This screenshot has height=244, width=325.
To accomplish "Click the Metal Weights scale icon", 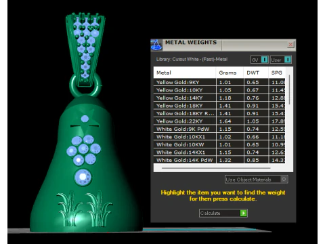I will (x=156, y=45).
